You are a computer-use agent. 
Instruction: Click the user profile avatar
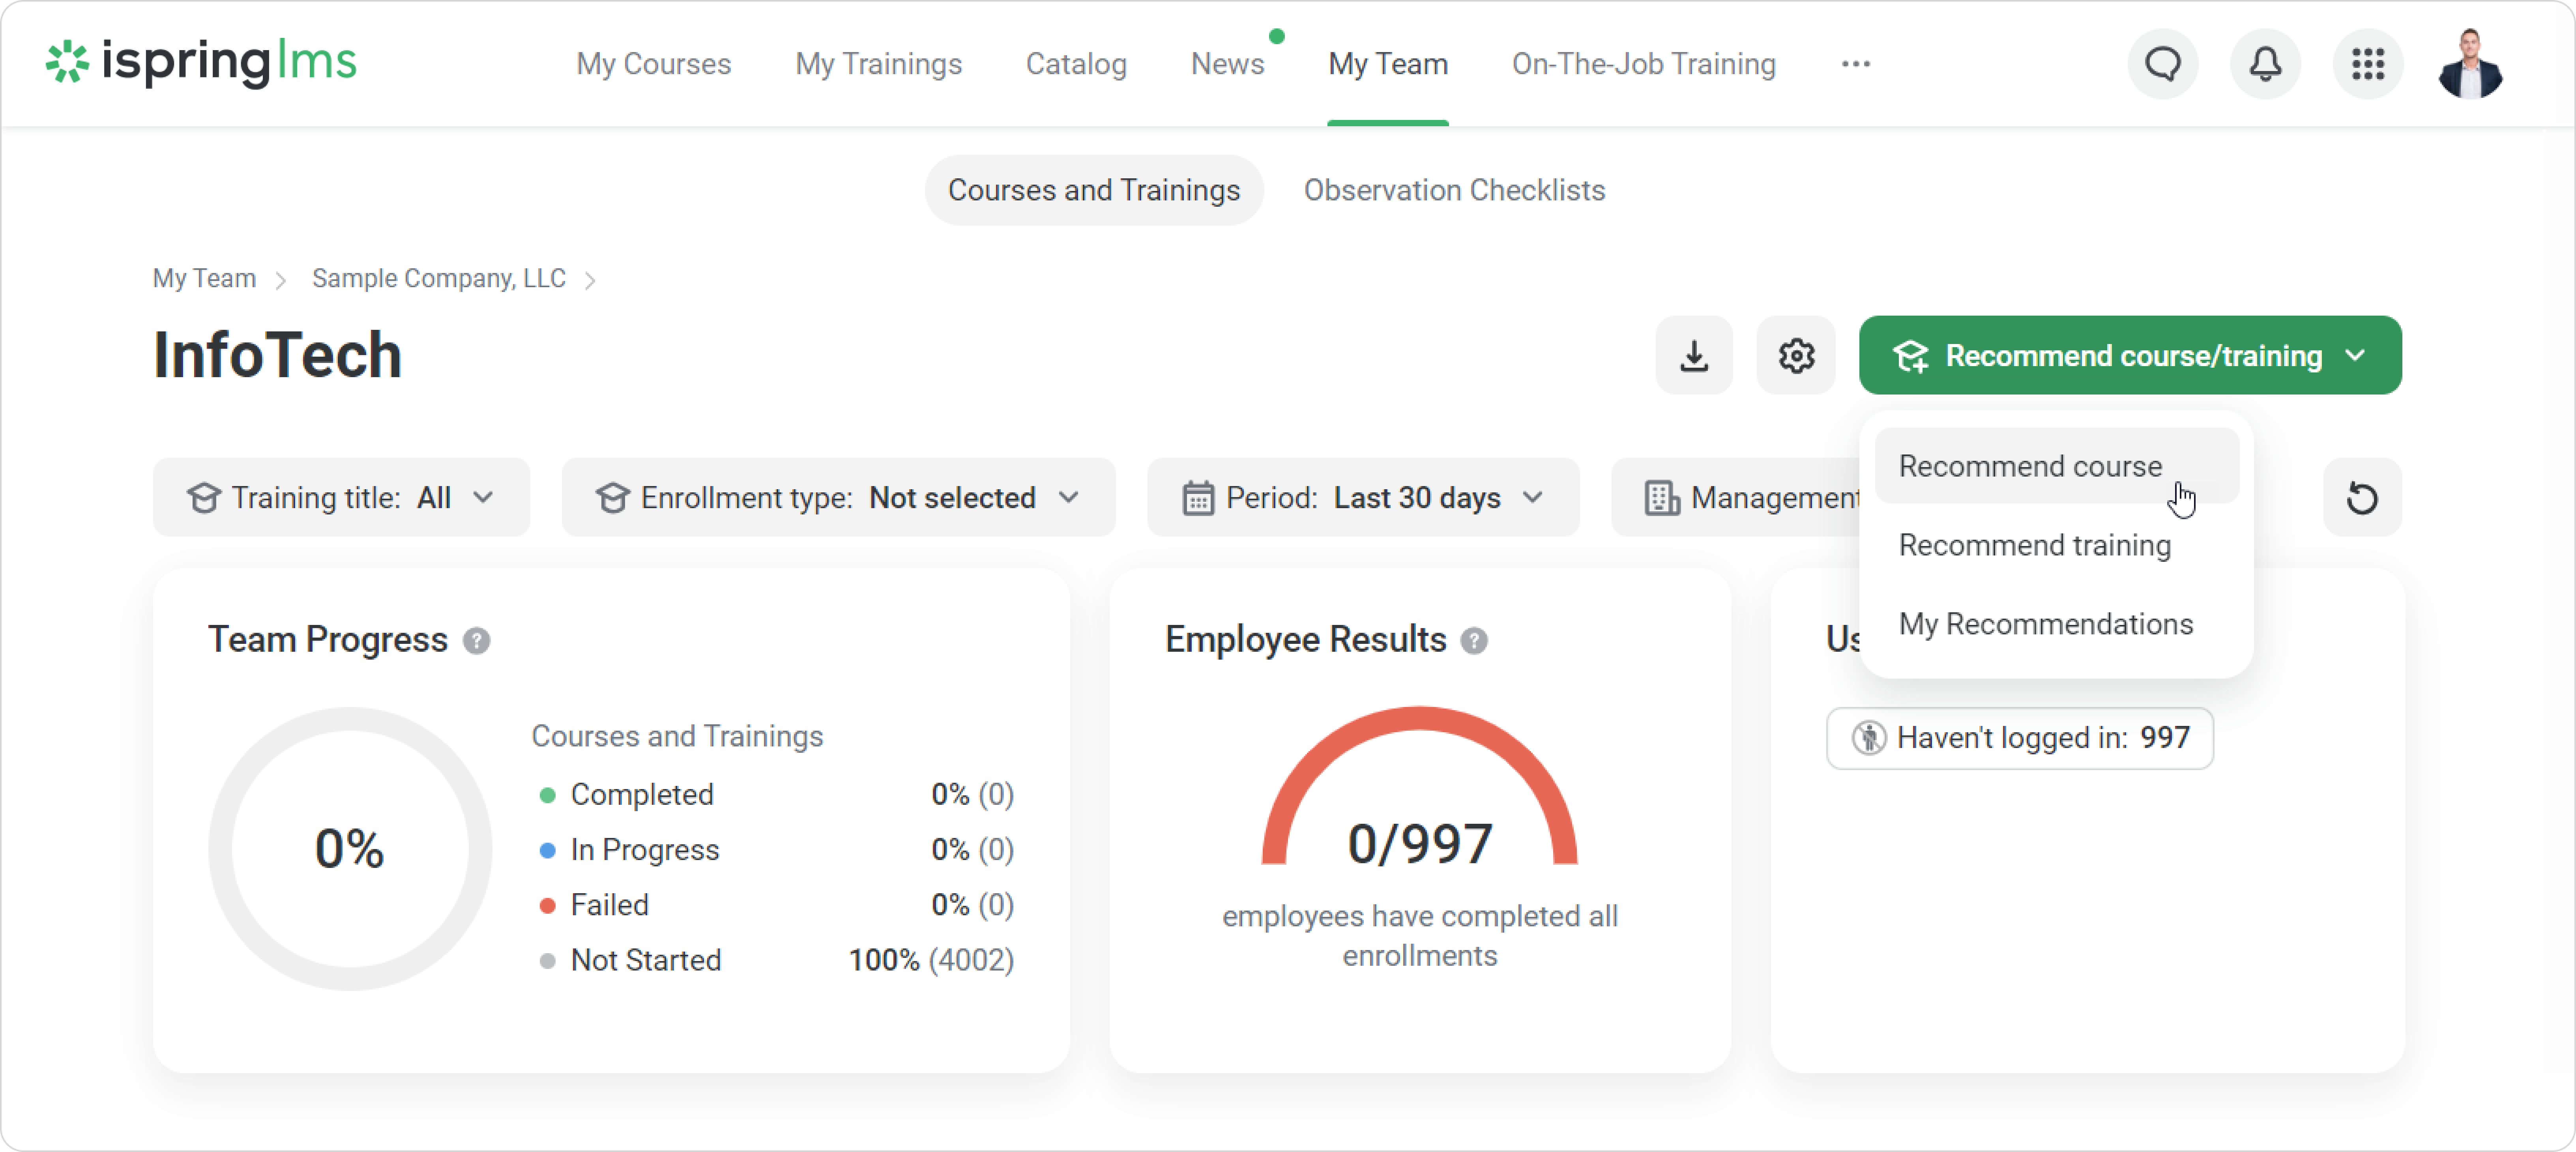[2469, 64]
